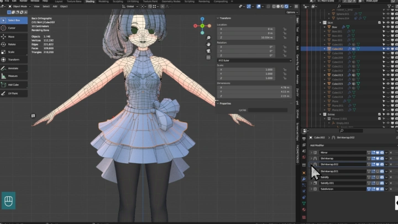Collapse the Skirt collection in outliner
The image size is (398, 224).
(x=321, y=23)
